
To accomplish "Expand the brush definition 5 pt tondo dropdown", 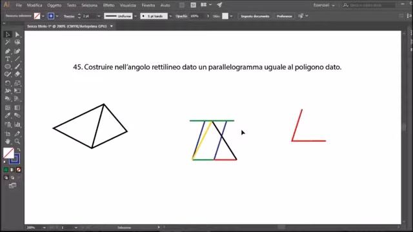I will point(170,16).
